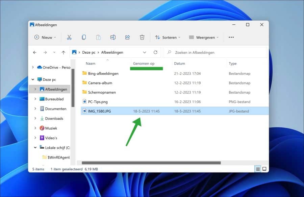Go up one folder level arrow
The width and height of the screenshot is (304, 197).
click(64, 52)
